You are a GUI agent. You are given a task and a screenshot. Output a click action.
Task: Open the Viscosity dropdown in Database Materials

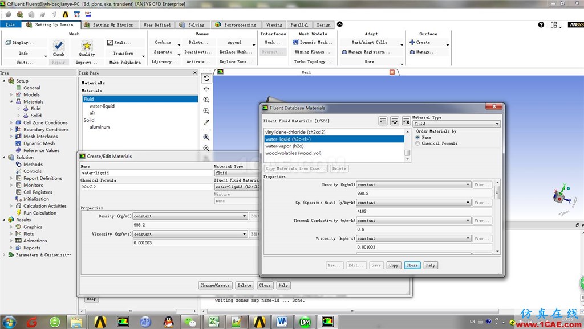point(413,238)
